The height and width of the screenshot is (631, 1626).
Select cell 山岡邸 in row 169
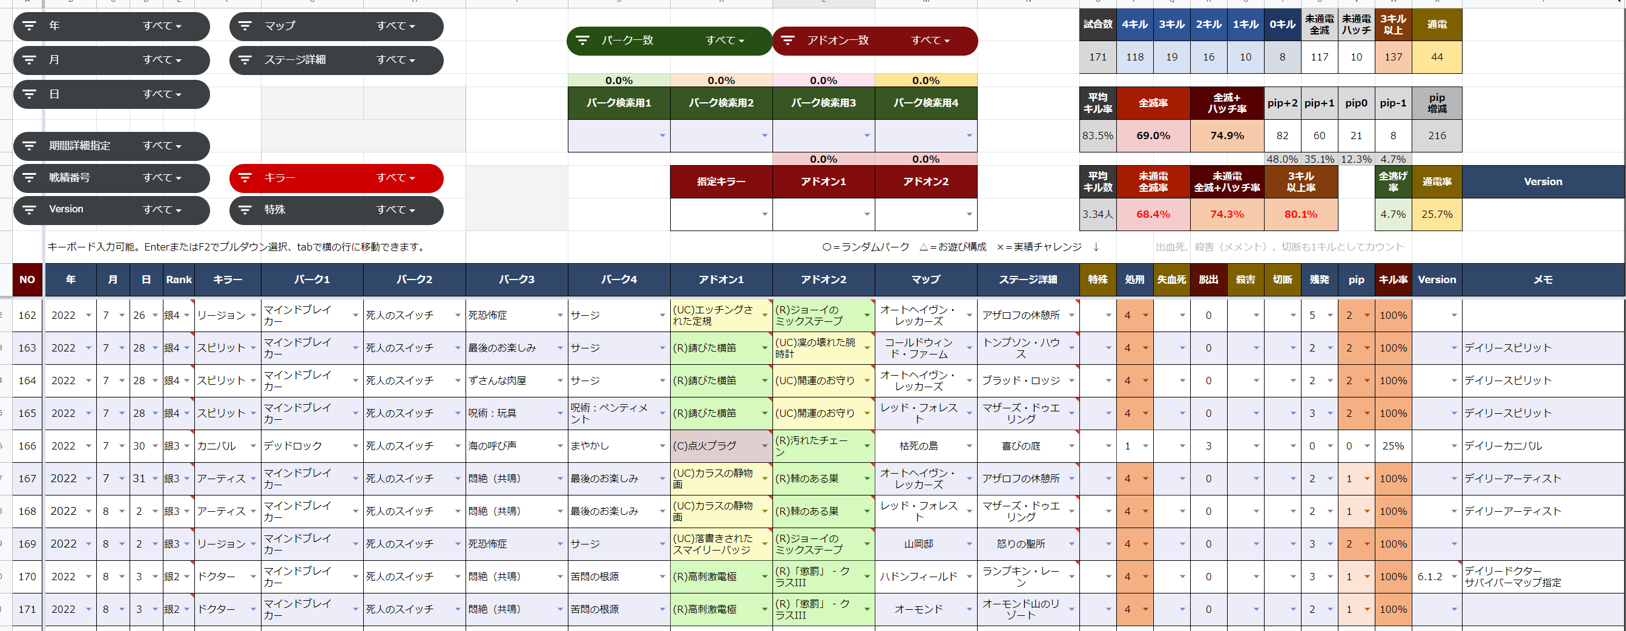click(926, 544)
